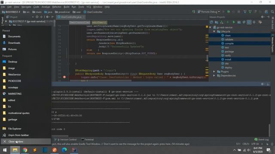Collapse Lifecycle node in Maven tree
275x154 pixels.
tap(214, 31)
